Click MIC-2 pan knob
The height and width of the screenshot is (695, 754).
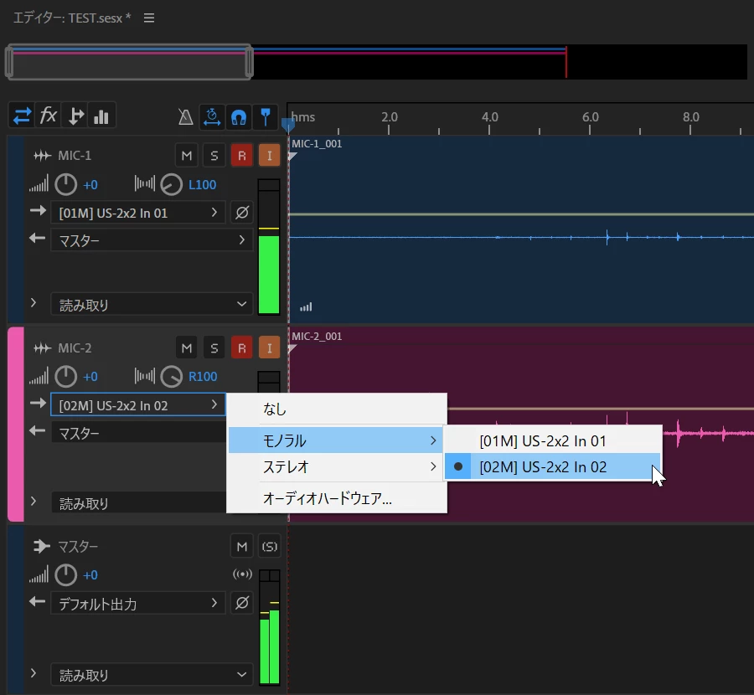[x=171, y=376]
